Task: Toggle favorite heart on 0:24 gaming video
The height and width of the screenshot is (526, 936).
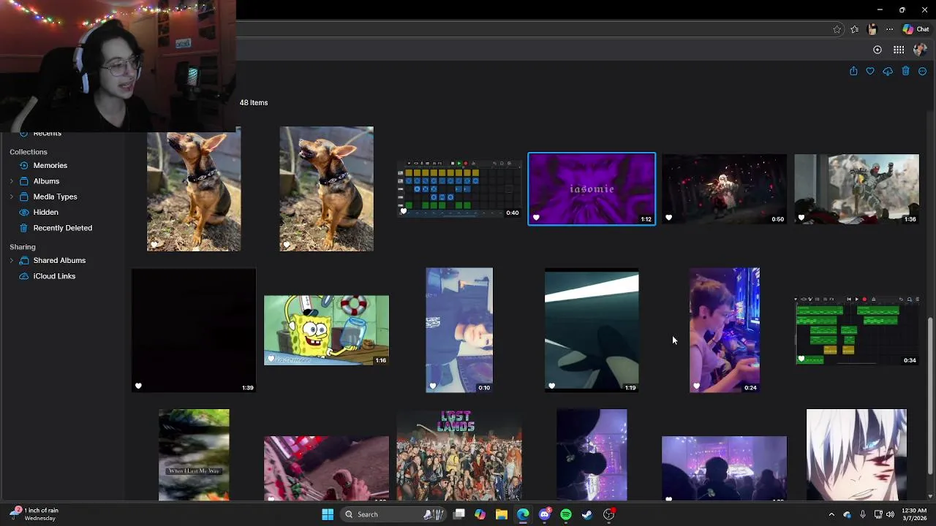Action: (x=696, y=386)
